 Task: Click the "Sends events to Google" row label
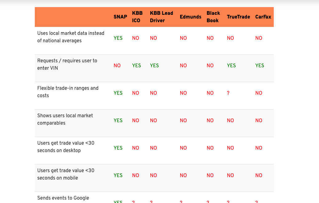coord(63,198)
